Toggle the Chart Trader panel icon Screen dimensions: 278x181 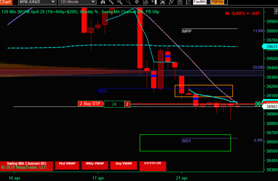(154, 2)
